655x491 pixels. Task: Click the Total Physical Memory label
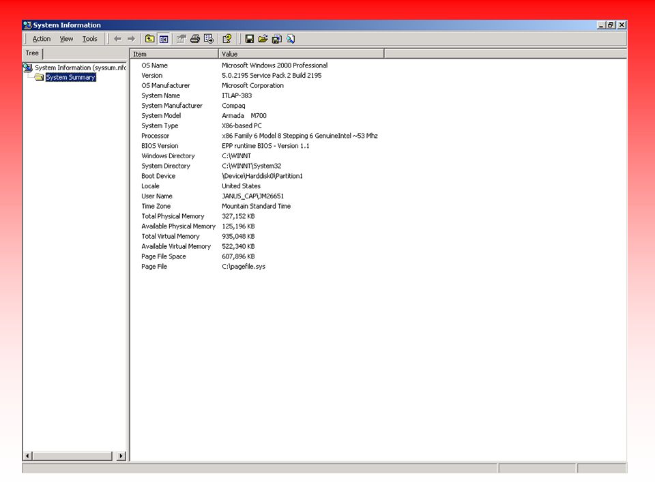tap(173, 216)
